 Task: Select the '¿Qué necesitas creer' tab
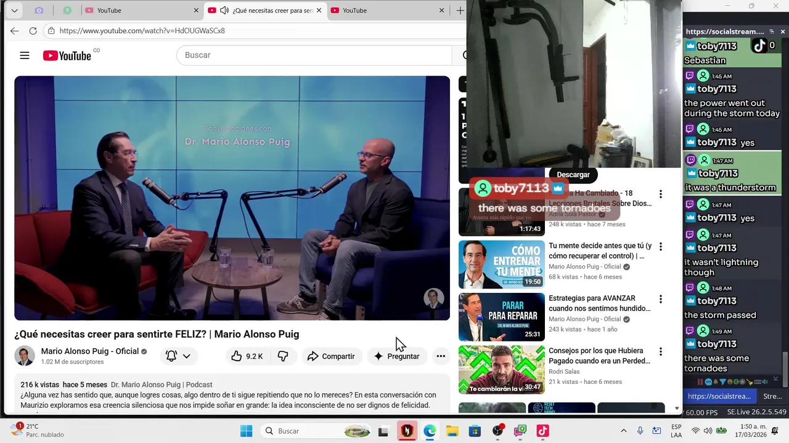[x=265, y=10]
